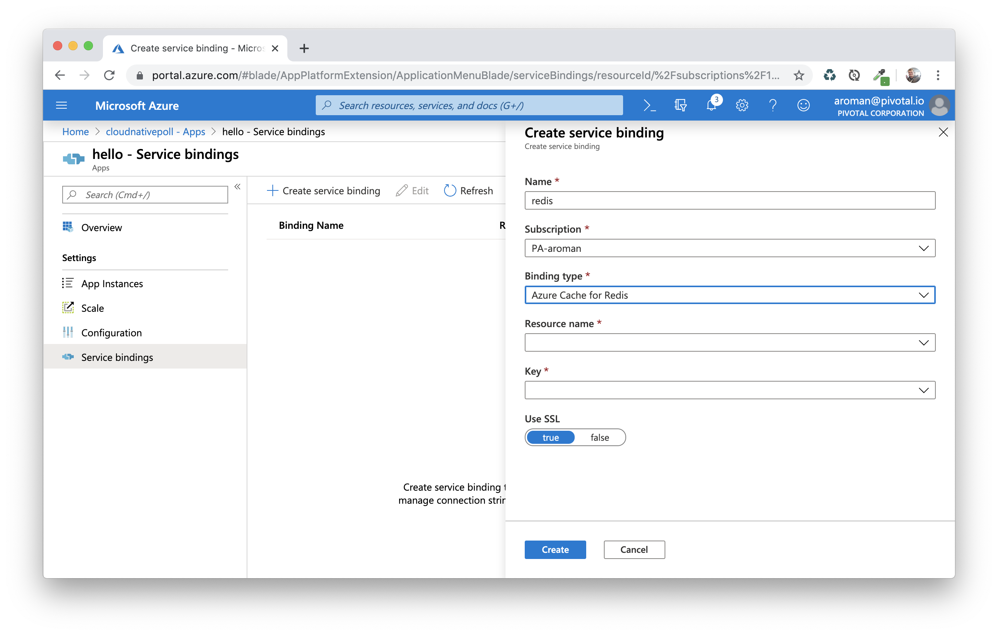Open the Binding type dropdown
This screenshot has width=998, height=635.
[x=729, y=295]
